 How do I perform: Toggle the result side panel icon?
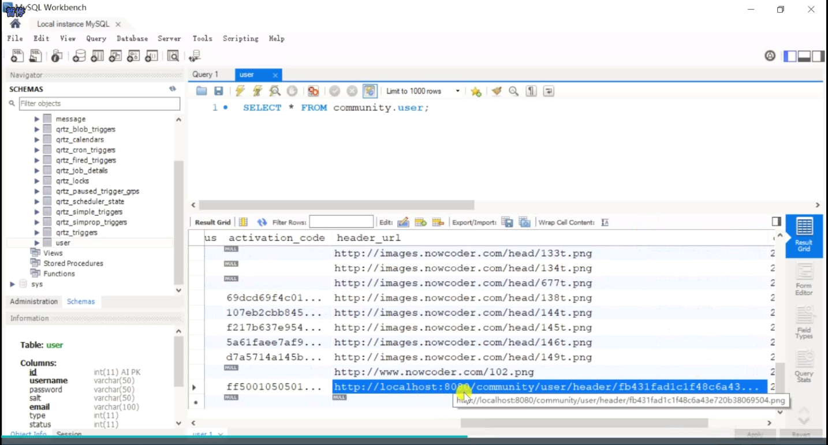pos(777,222)
